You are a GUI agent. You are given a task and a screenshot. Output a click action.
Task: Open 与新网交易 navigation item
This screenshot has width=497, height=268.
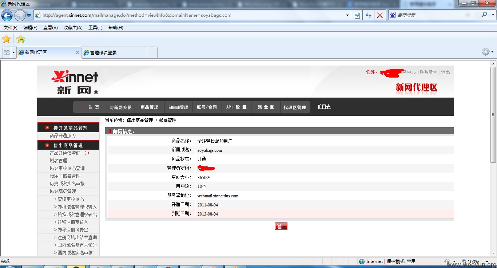tap(120, 107)
